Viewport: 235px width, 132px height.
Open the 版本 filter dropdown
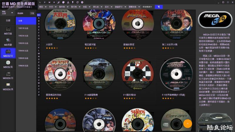[108, 7]
